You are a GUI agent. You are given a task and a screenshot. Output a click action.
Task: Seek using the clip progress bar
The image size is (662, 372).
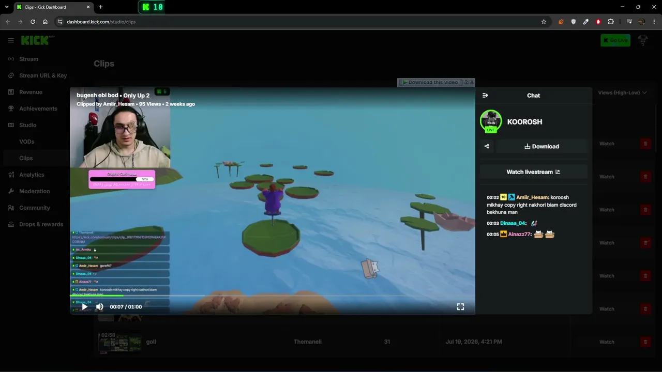pyautogui.click(x=272, y=296)
